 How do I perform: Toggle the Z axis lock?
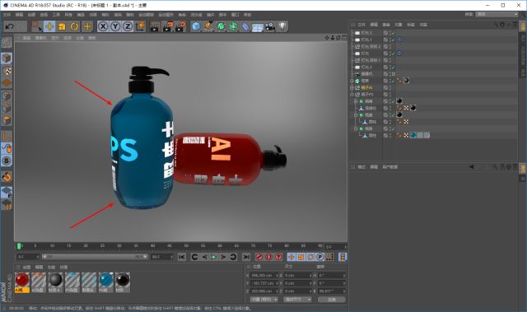128,26
